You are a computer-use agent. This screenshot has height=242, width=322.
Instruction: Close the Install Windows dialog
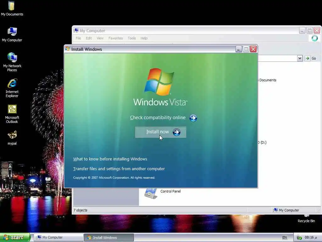pos(253,49)
